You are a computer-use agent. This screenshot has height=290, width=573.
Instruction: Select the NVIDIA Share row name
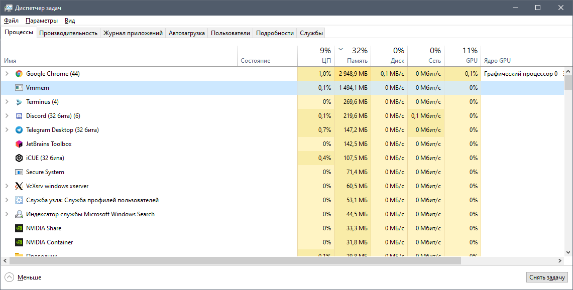(x=44, y=228)
